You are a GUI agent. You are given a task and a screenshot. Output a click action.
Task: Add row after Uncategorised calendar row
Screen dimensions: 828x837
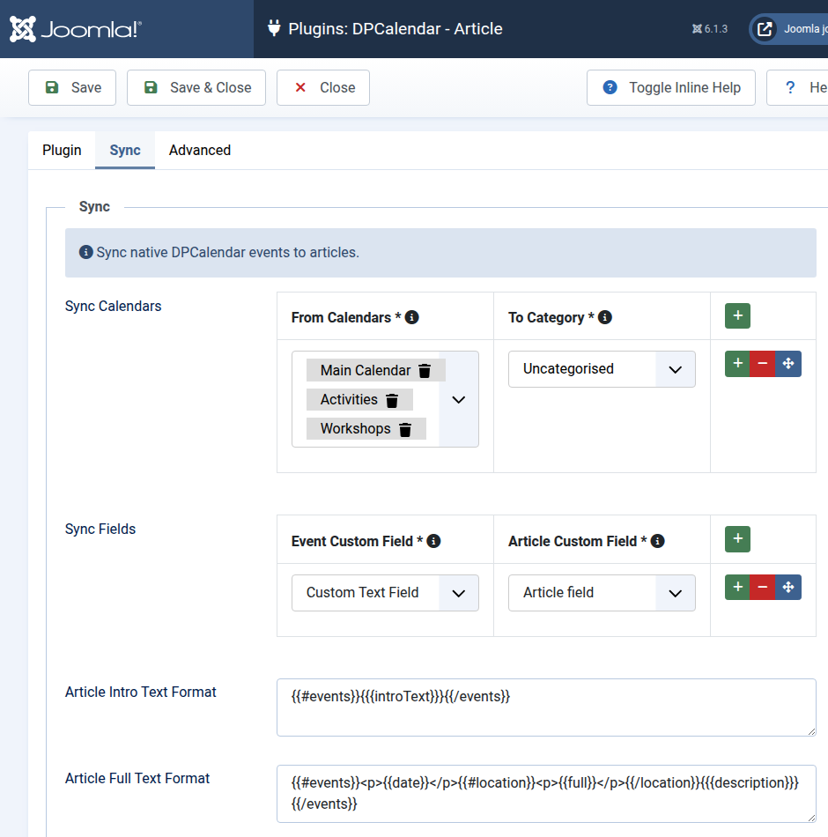738,364
